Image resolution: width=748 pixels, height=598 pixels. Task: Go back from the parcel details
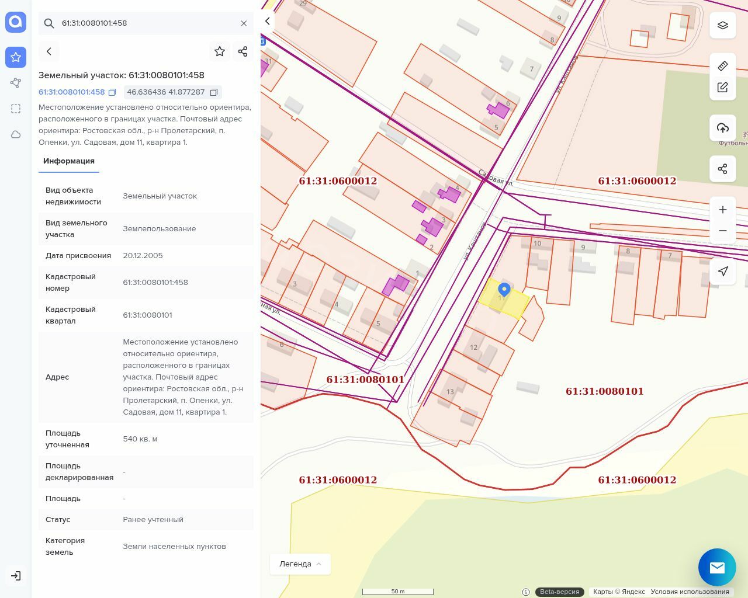pos(49,51)
